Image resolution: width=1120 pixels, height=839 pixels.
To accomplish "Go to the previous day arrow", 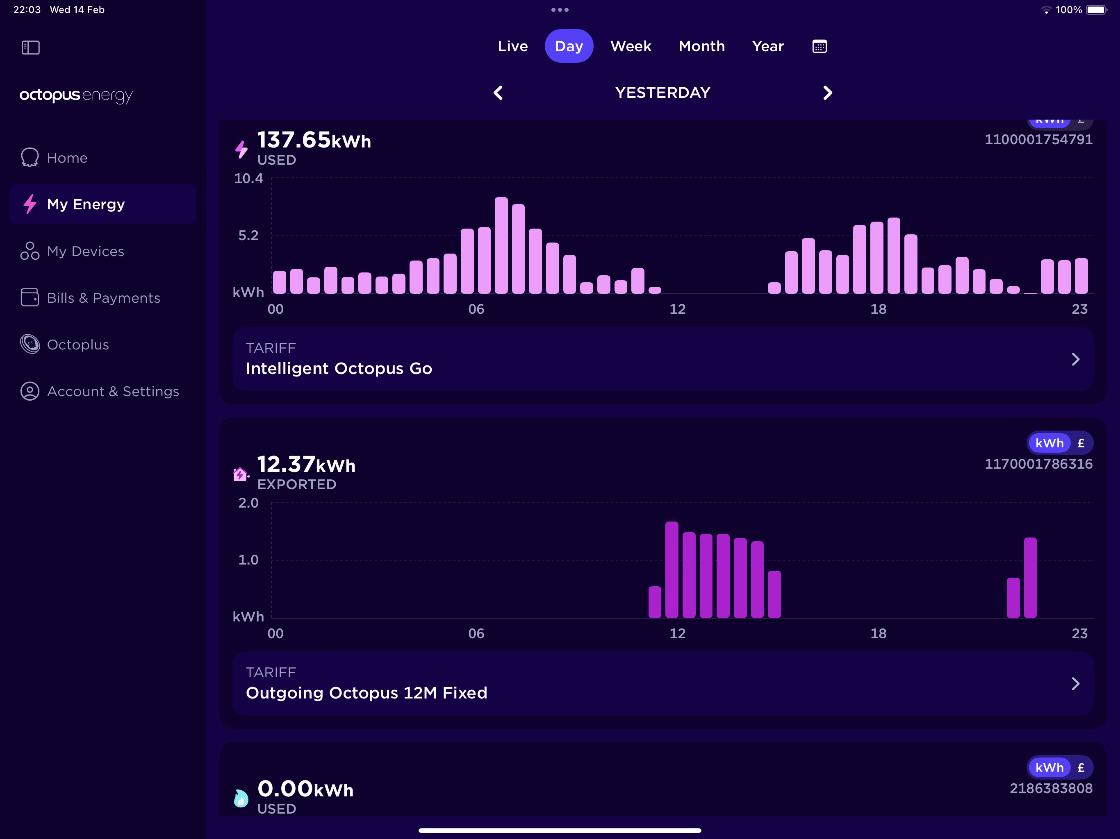I will [498, 93].
